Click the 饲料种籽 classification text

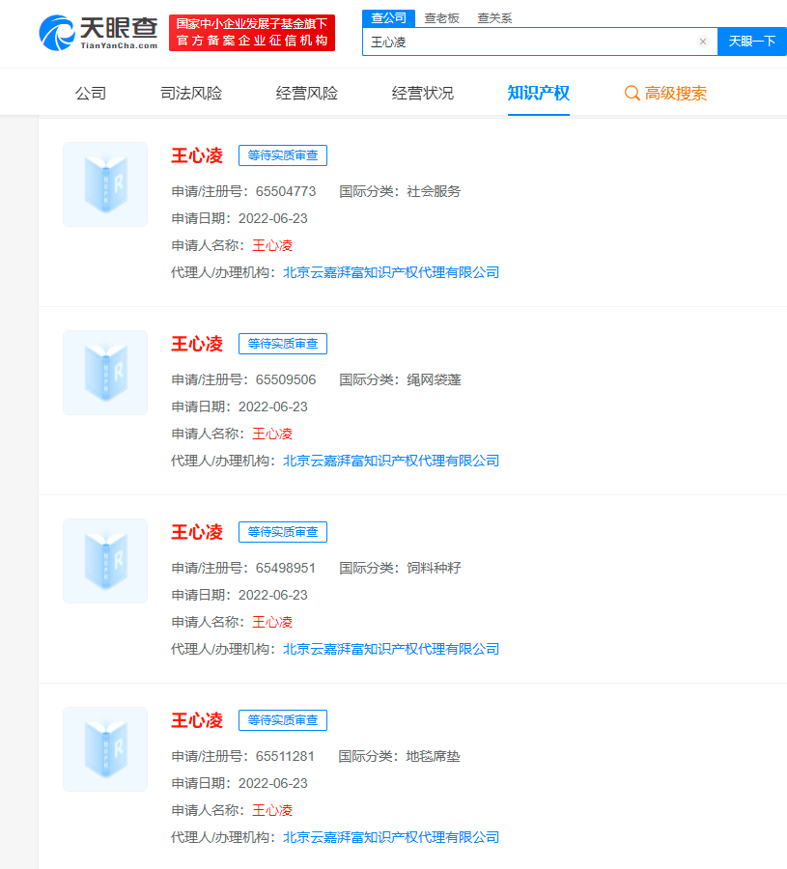click(x=434, y=568)
